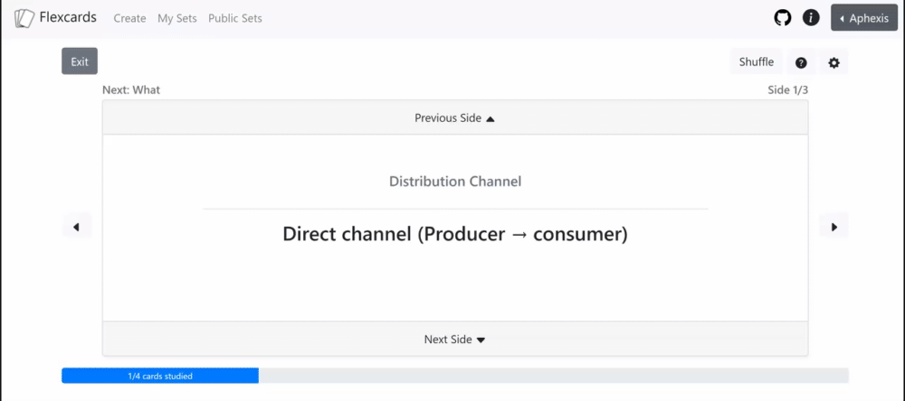Image resolution: width=905 pixels, height=401 pixels.
Task: Flip to Next Side of card
Action: pyautogui.click(x=454, y=340)
